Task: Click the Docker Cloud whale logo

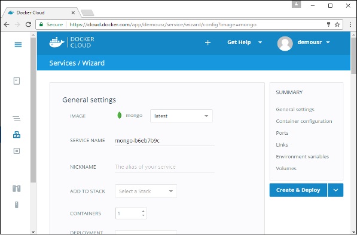Action: point(57,42)
